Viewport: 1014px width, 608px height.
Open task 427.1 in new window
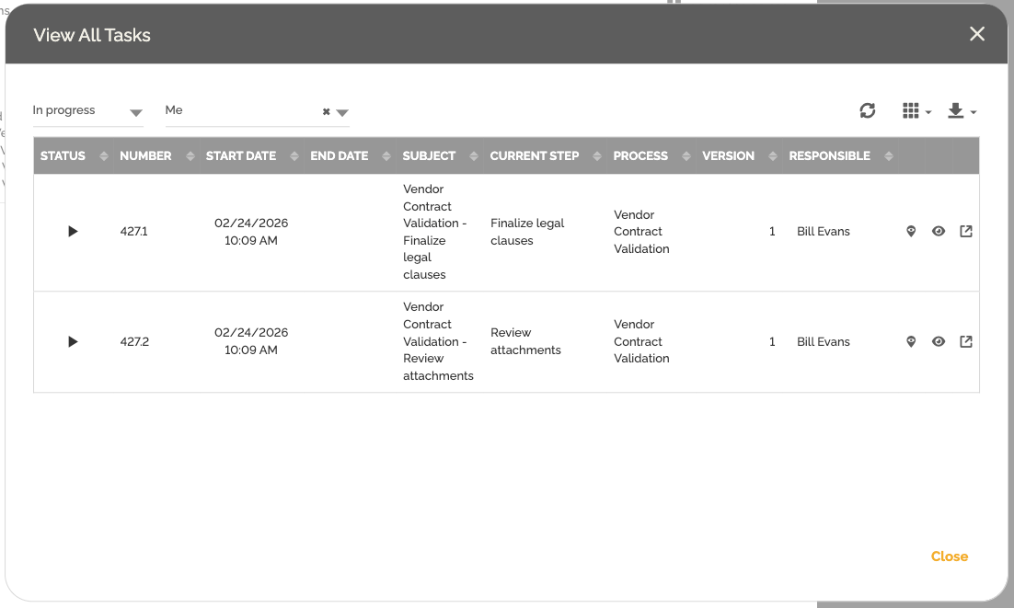coord(965,232)
